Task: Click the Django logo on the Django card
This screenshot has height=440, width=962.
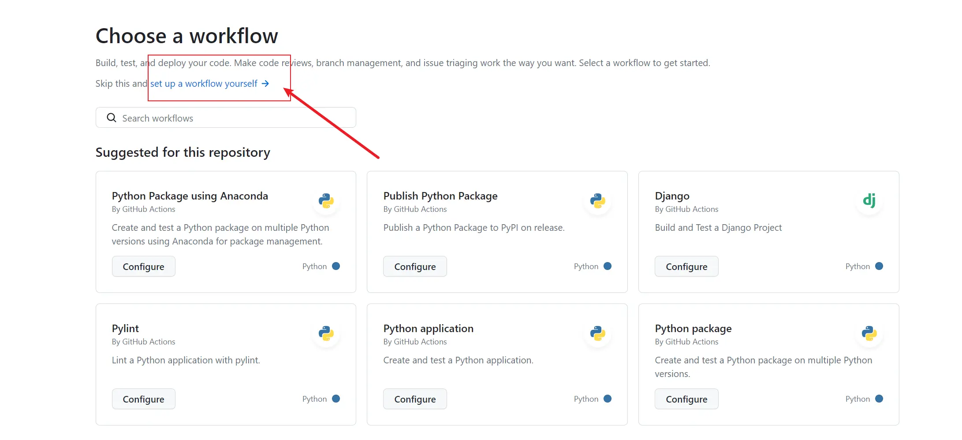Action: 869,201
